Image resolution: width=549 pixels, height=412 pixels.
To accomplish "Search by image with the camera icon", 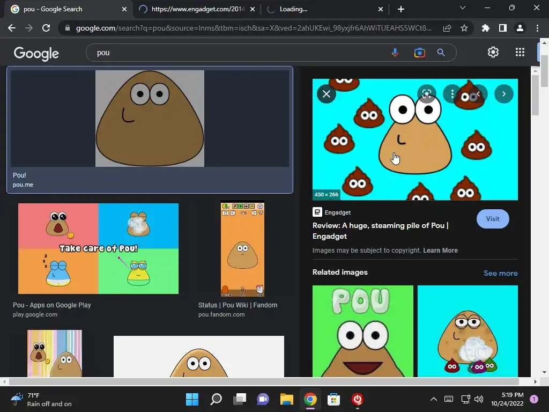I will [x=419, y=53].
